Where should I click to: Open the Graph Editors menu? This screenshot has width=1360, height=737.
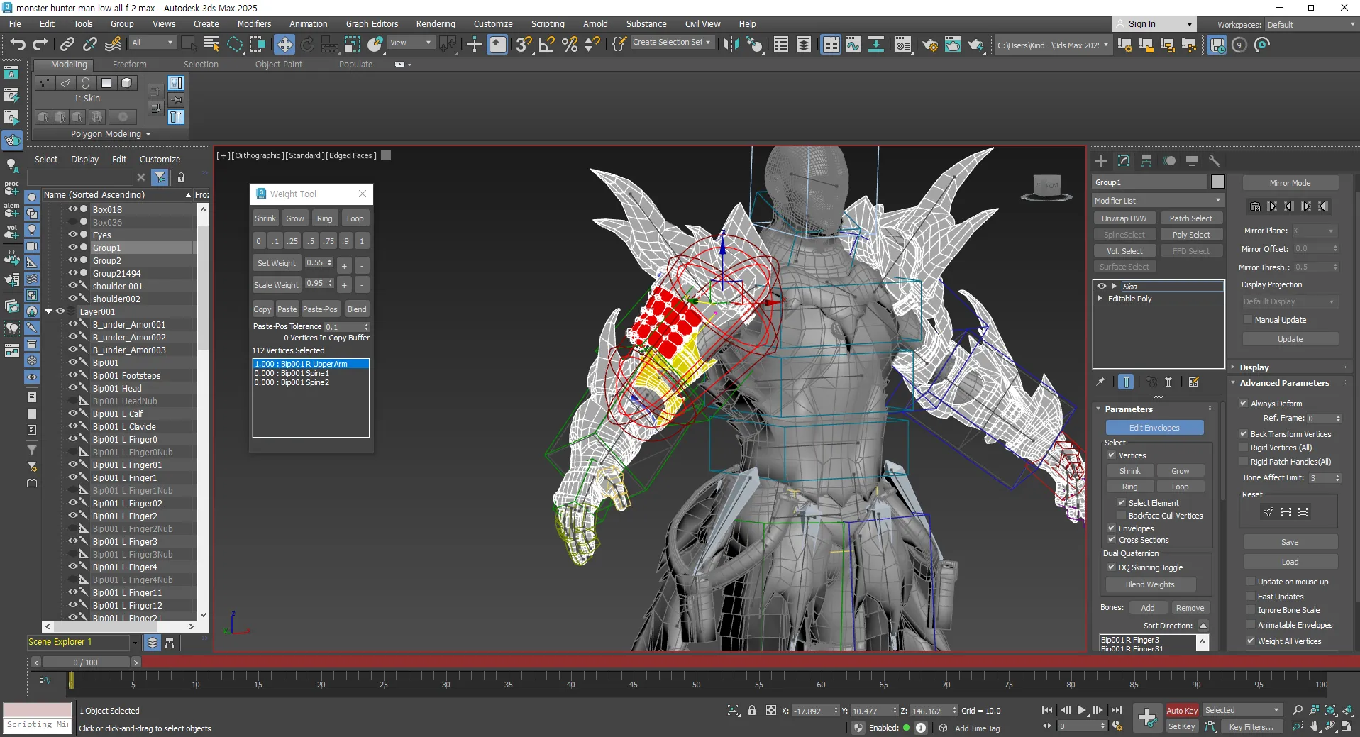(372, 24)
